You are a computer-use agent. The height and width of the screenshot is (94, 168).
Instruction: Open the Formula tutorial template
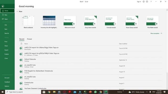111,22
